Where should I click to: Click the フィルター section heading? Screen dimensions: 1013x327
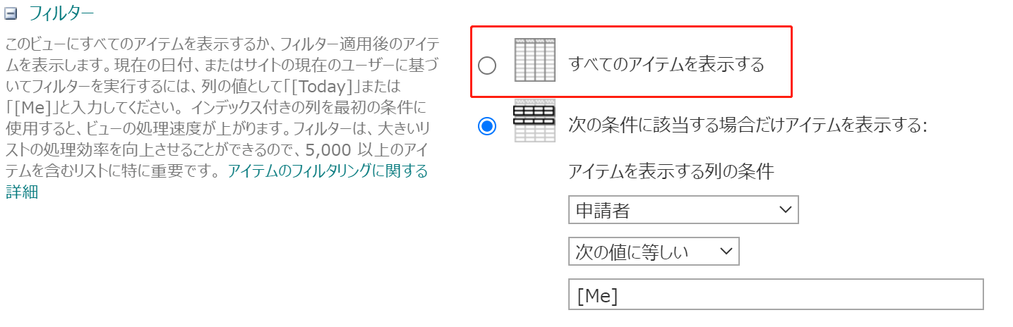pos(61,13)
